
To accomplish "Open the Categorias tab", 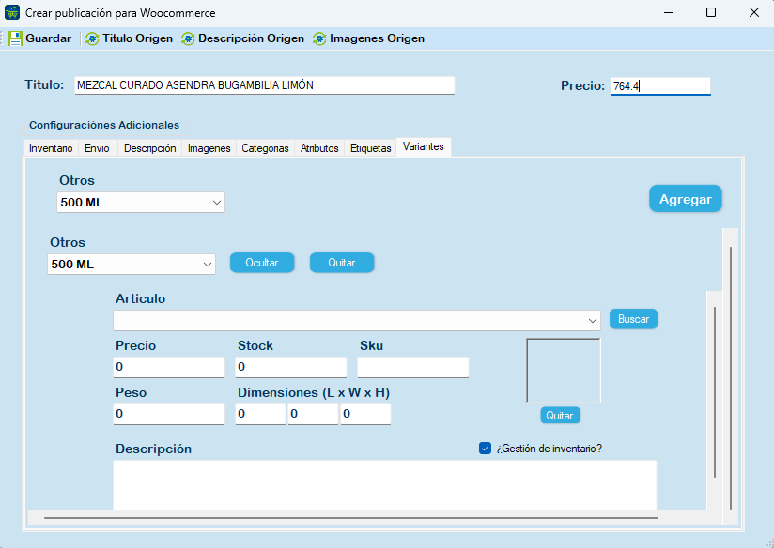I will tap(265, 148).
